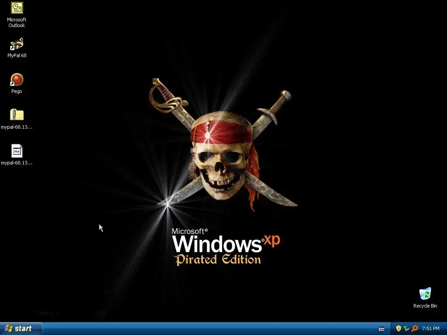Image resolution: width=447 pixels, height=335 pixels.
Task: Open the Start menu
Action: [21, 328]
